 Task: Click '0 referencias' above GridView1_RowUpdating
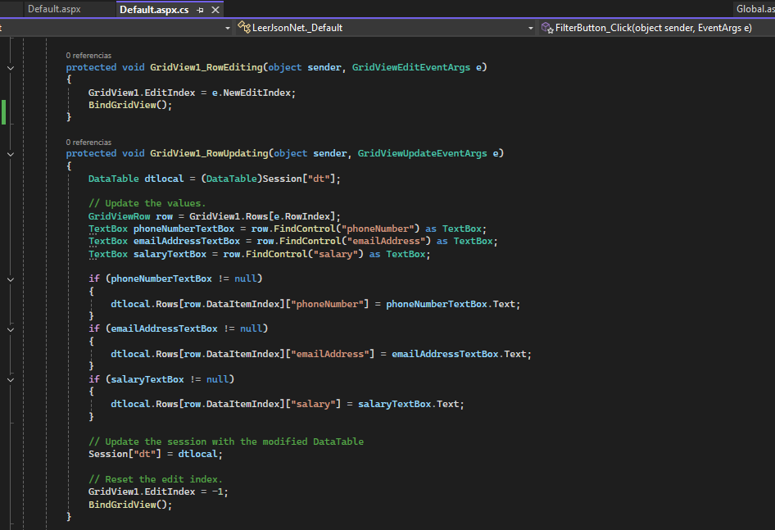pyautogui.click(x=88, y=143)
